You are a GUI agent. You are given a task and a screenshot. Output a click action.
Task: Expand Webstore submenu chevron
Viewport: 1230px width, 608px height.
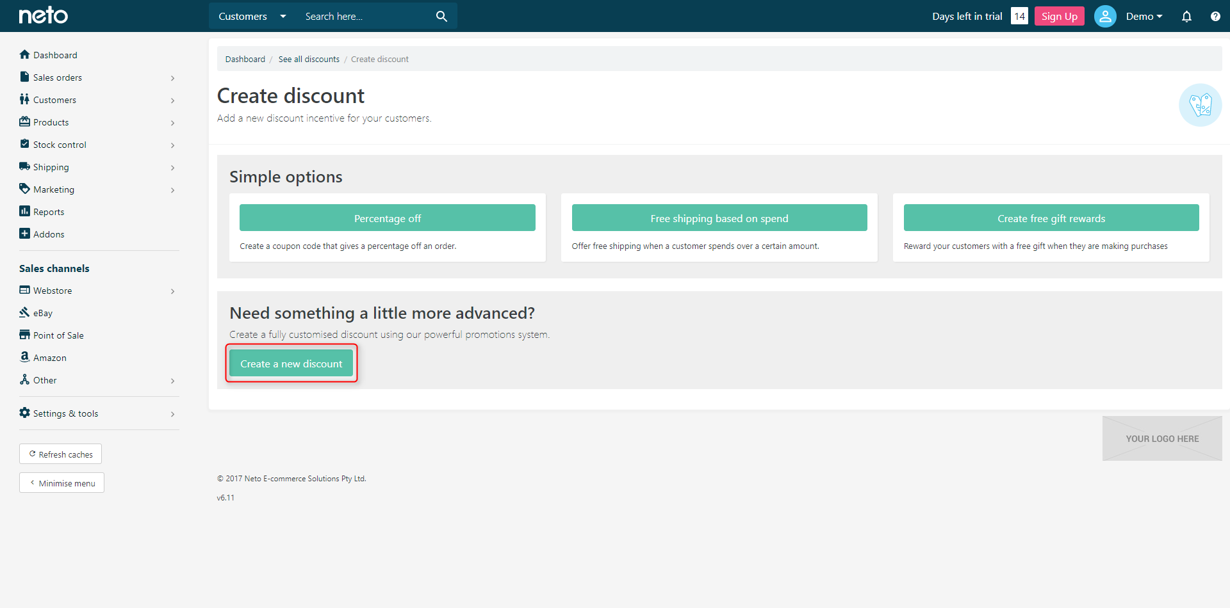[x=172, y=291]
